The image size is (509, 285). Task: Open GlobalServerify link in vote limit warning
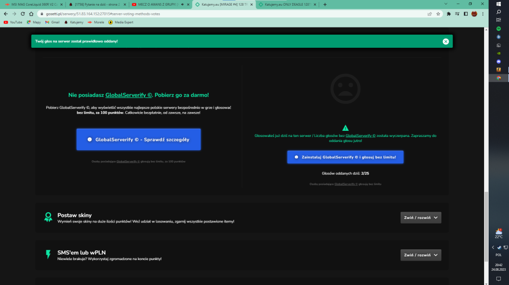(x=360, y=136)
